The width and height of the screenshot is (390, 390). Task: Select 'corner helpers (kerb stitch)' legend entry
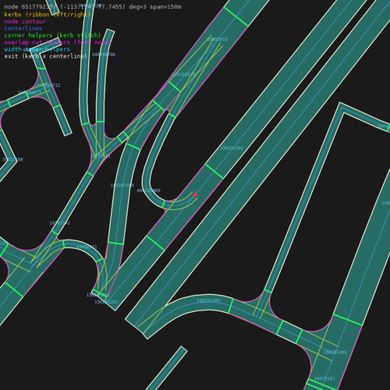point(52,35)
